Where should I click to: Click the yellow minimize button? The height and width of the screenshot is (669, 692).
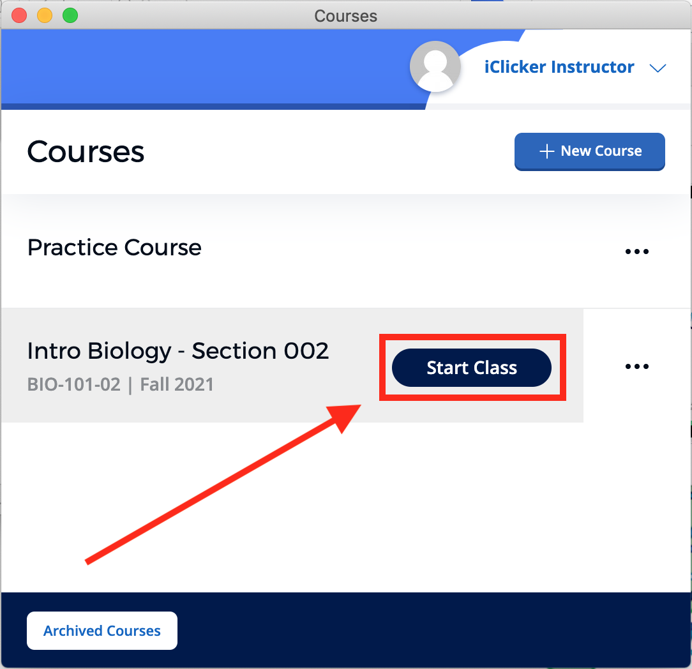(x=44, y=15)
